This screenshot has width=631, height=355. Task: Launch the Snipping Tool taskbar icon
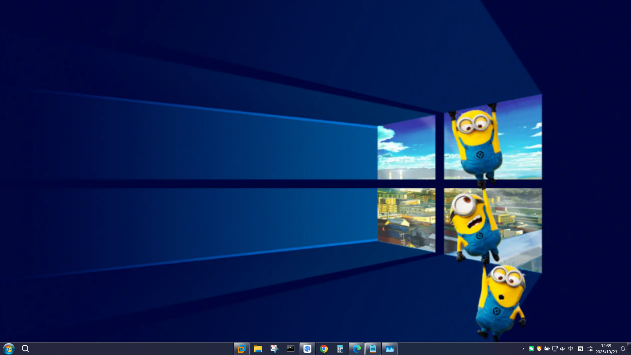(x=275, y=349)
